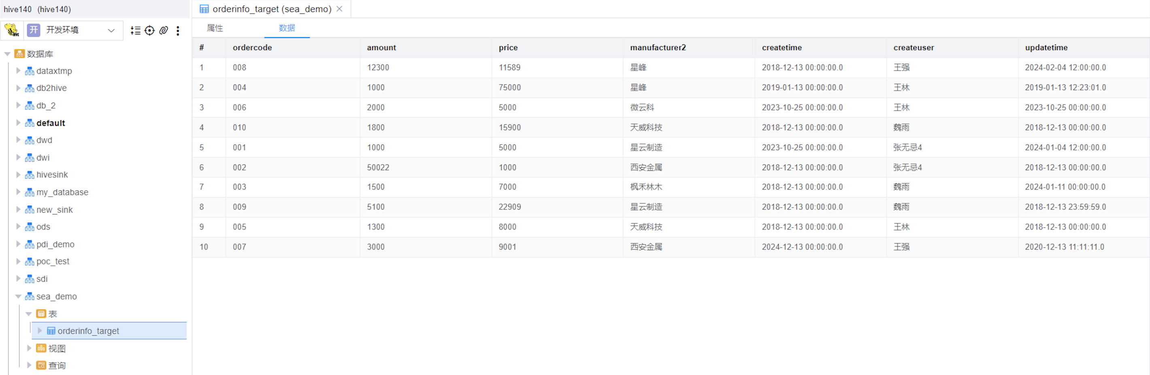Image resolution: width=1150 pixels, height=375 pixels.
Task: Click the Hive bee logo icon
Action: point(12,30)
